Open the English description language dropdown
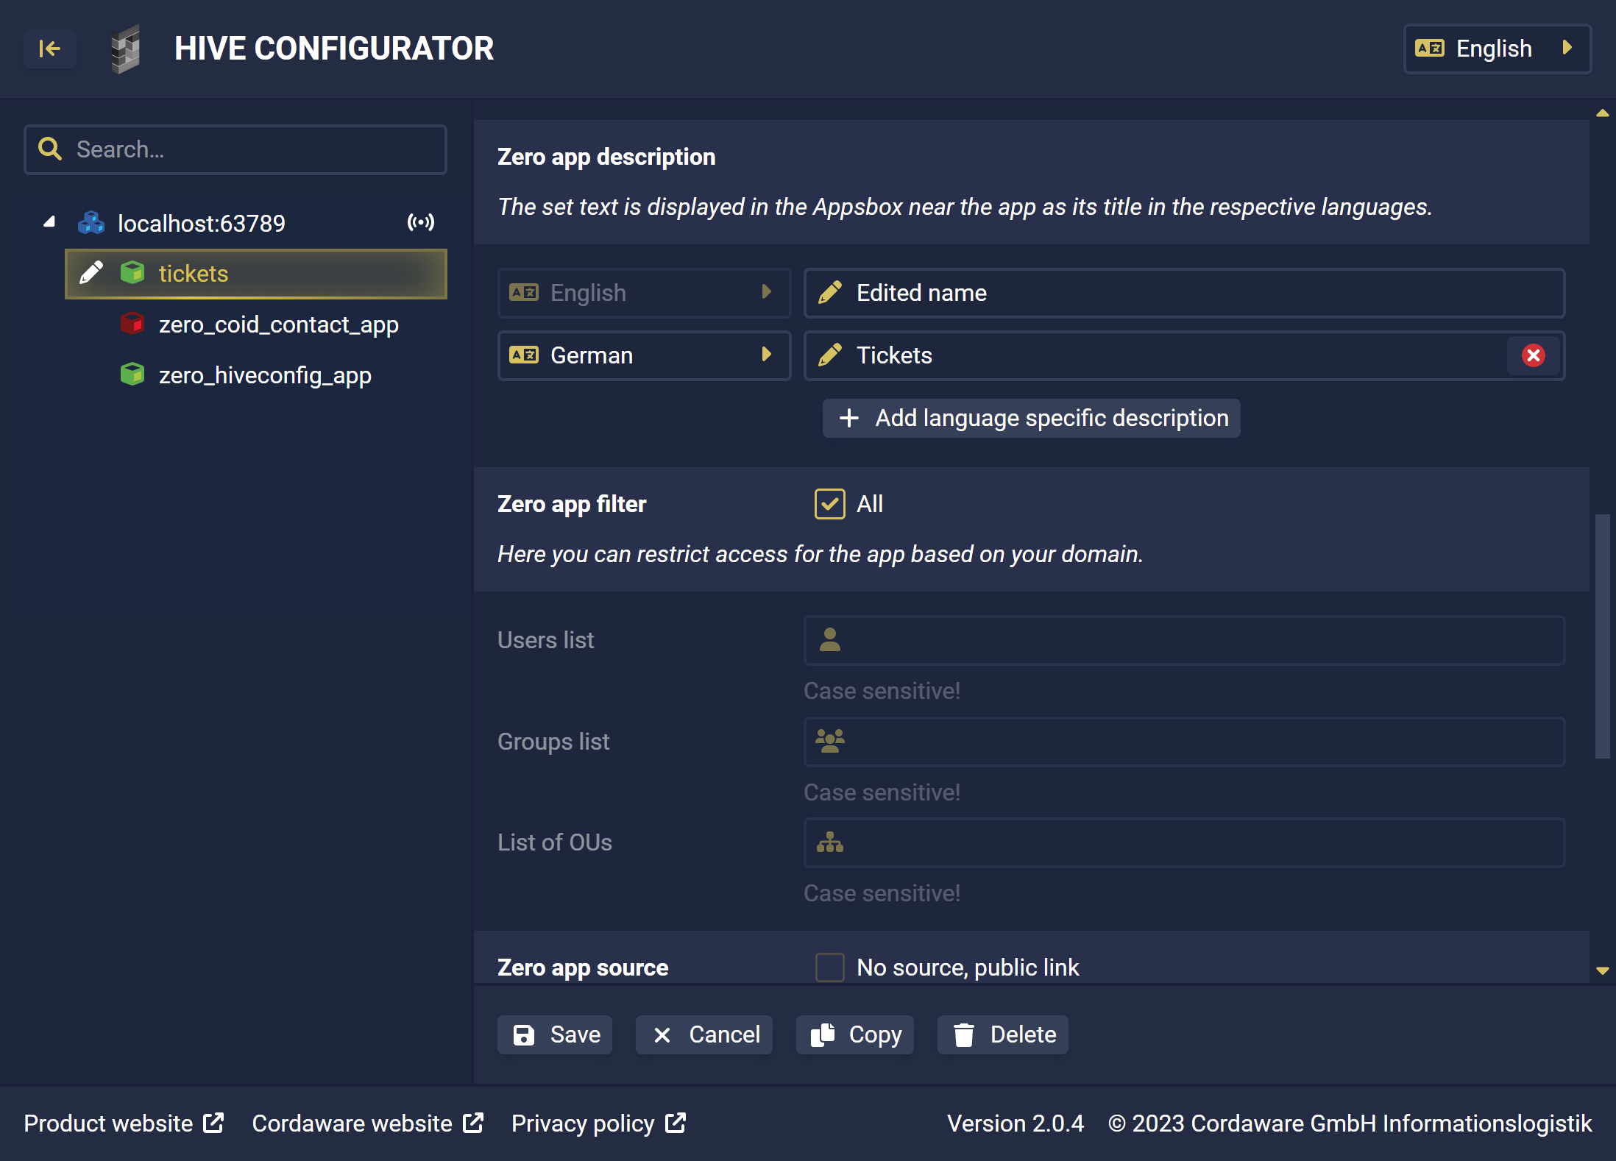The width and height of the screenshot is (1616, 1161). point(644,293)
